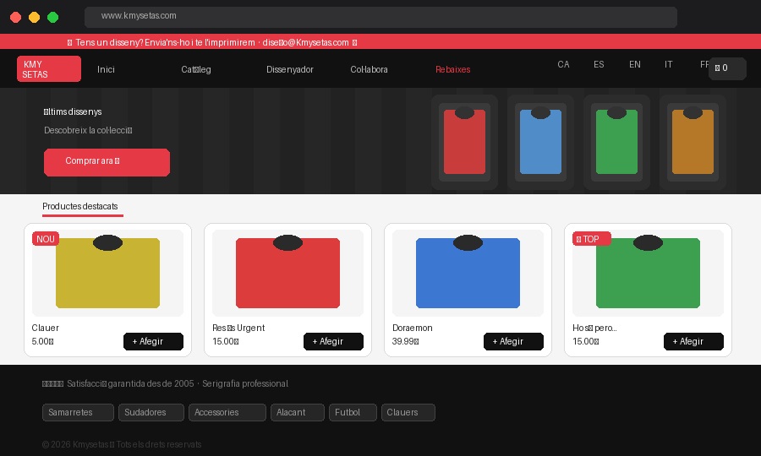Add the 15.00 TOP product to cart
761x456 pixels.
click(693, 342)
